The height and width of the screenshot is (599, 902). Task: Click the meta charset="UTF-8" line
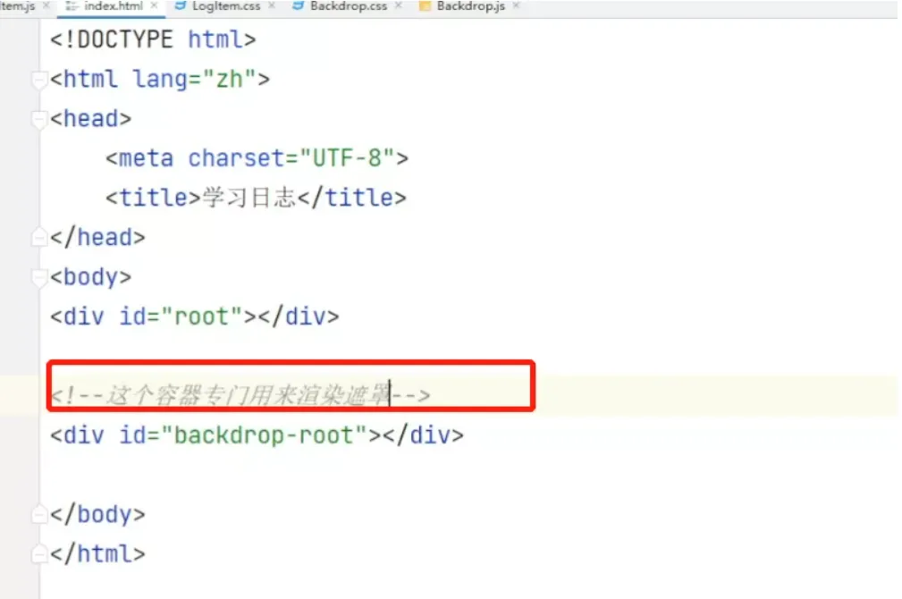point(257,158)
